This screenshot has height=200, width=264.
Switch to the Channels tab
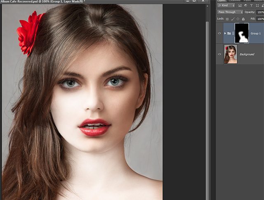tap(234, 1)
